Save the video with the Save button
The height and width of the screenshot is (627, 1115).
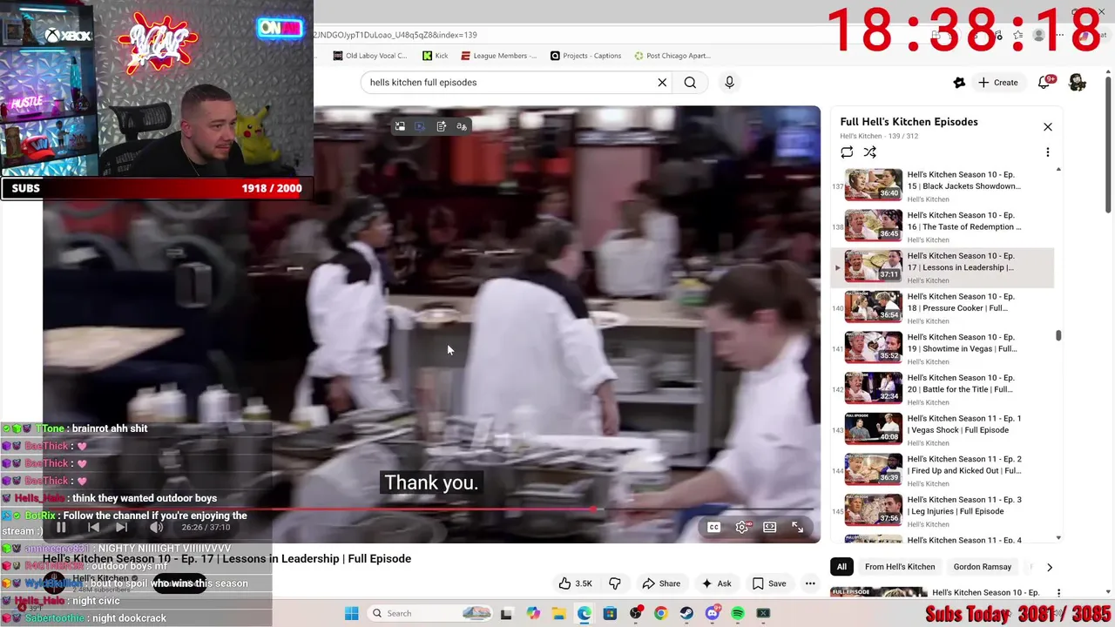tap(769, 583)
